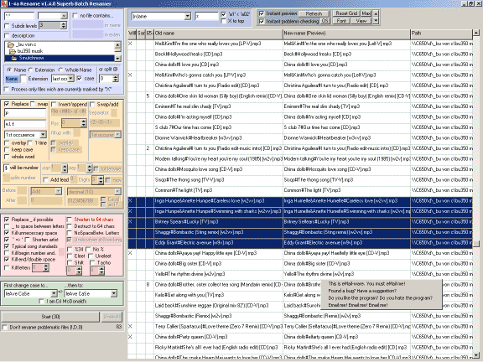Select 'Eddy Grant#Electric avenue' row

pyautogui.click(x=299, y=243)
